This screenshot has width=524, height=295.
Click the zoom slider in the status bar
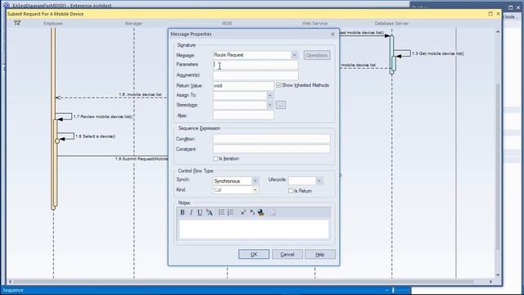click(393, 290)
